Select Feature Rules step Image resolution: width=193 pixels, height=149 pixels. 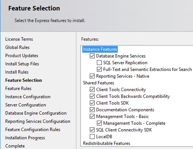(18, 89)
